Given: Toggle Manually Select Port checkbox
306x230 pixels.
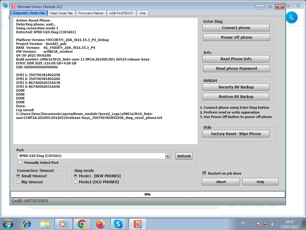Looking at the screenshot, I should pos(20,162).
